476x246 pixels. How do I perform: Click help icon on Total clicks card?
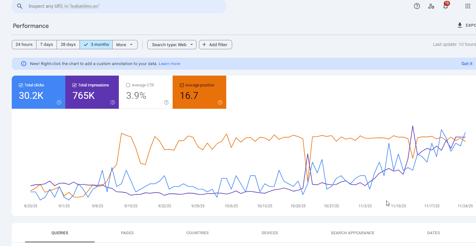click(x=59, y=103)
